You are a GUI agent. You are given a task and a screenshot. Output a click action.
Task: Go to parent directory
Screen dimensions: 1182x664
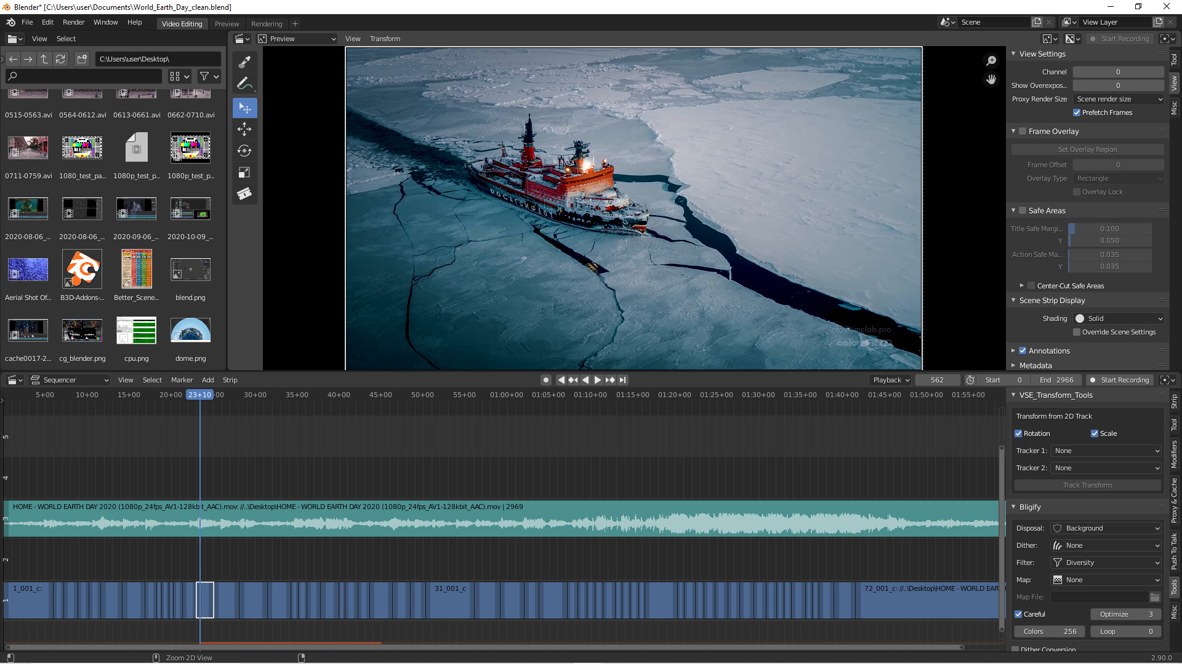pos(44,59)
